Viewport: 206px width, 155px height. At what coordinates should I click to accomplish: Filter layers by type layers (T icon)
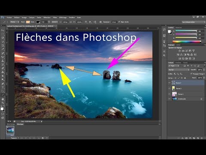(191, 66)
